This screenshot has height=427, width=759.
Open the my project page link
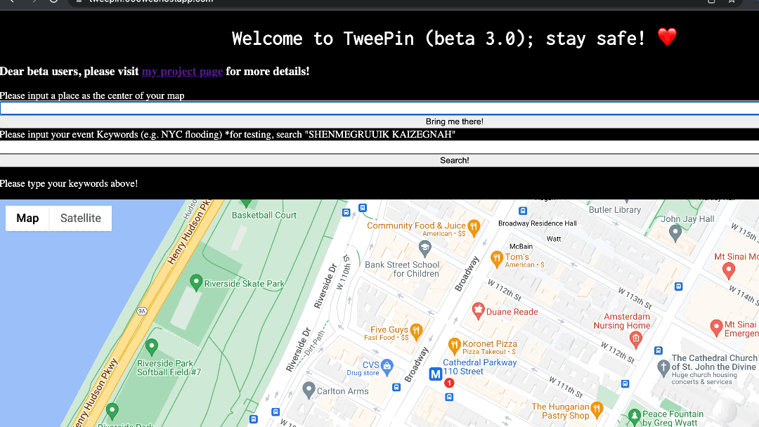pos(182,72)
